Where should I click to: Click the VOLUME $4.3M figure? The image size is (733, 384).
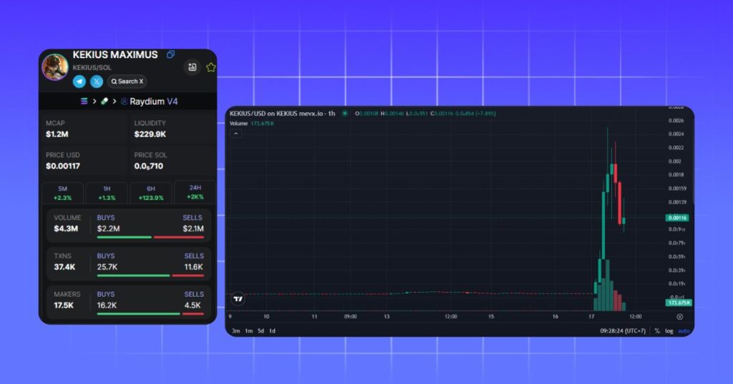(66, 229)
